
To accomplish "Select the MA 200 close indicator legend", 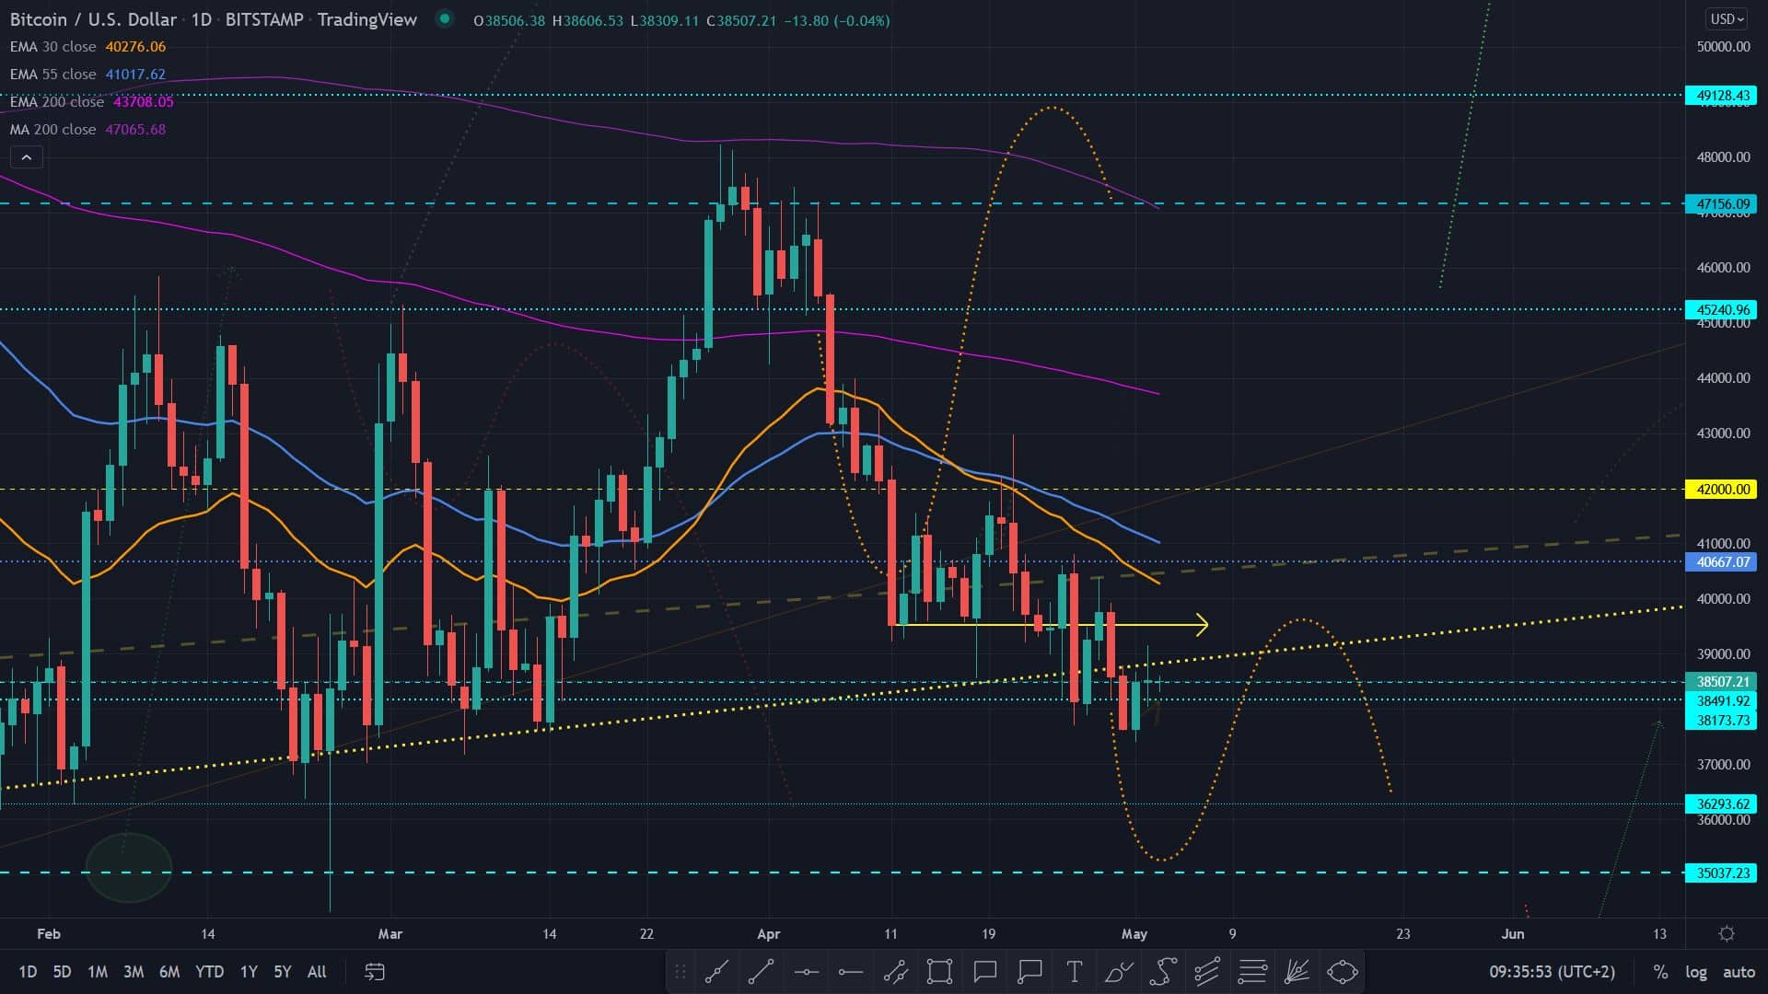I will coord(52,130).
